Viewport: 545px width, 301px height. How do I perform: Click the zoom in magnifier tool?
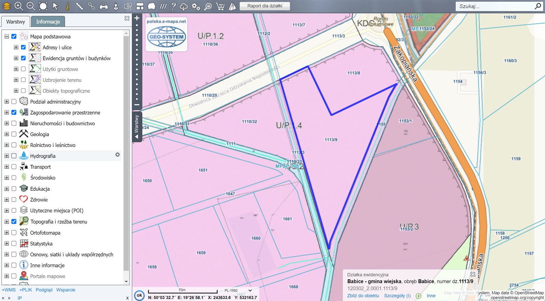19,6
